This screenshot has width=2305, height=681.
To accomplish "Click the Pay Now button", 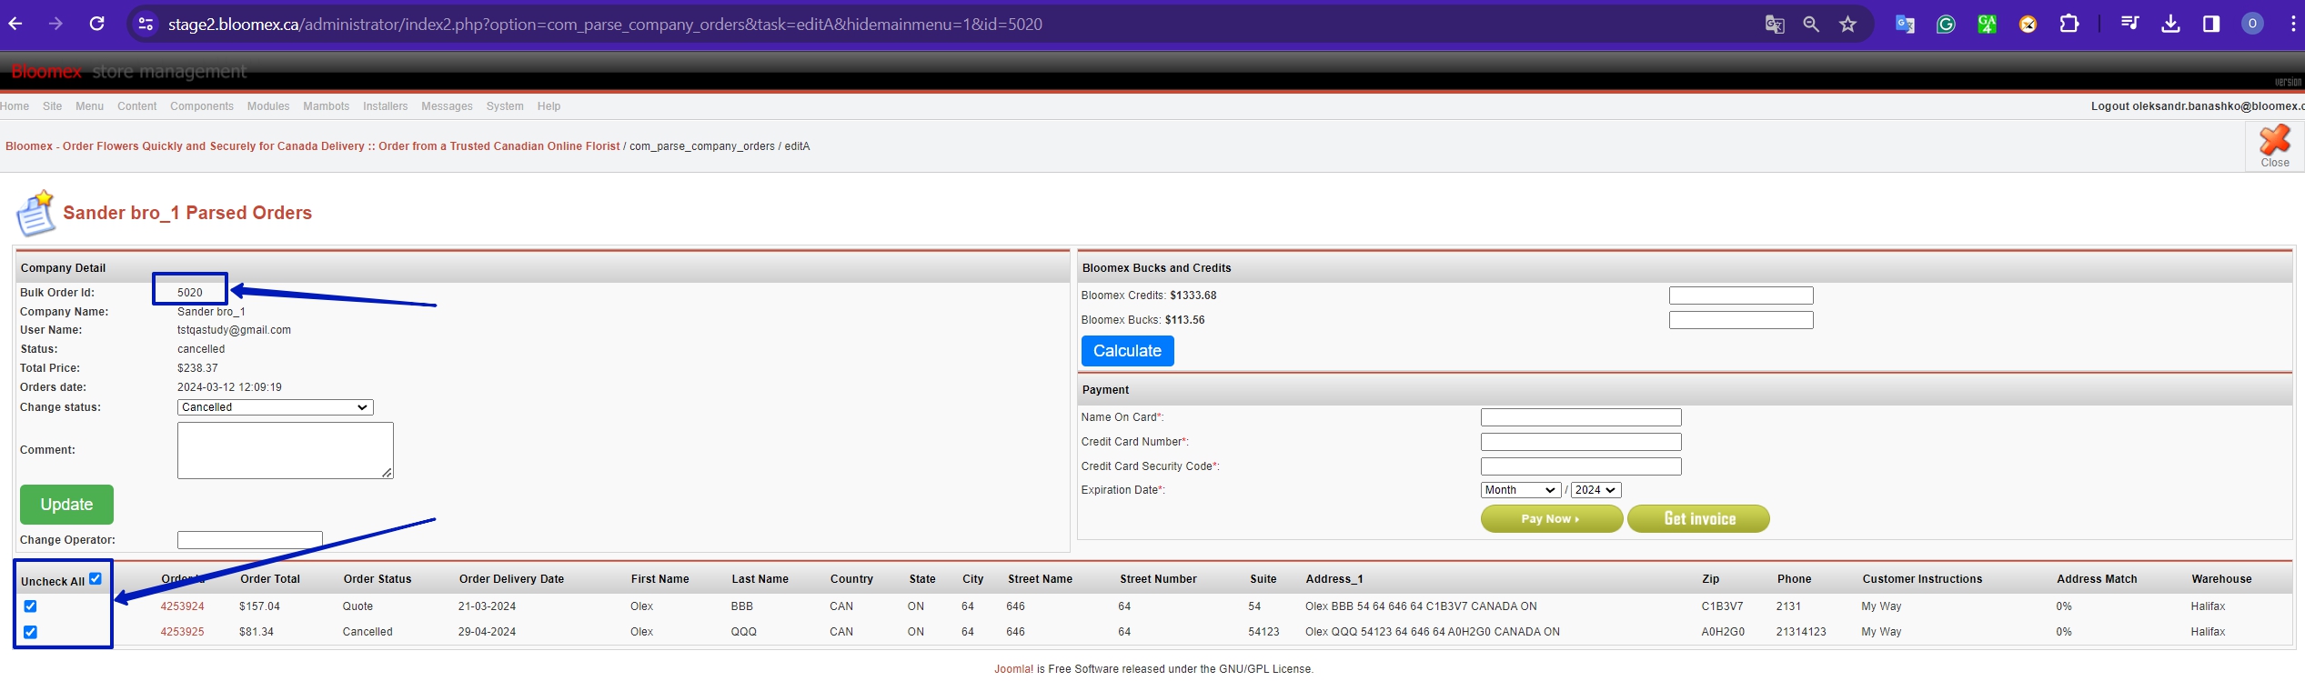I will click(x=1551, y=518).
